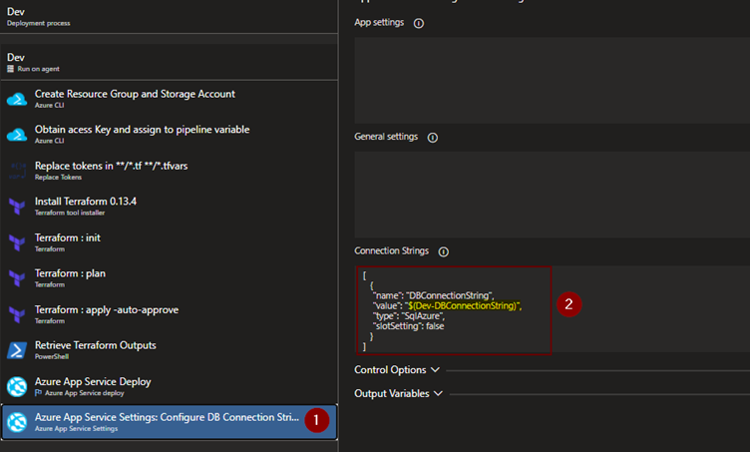This screenshot has width=750, height=452.
Task: Click the Terraform icon beside Terraform : plan
Action: (x=17, y=278)
